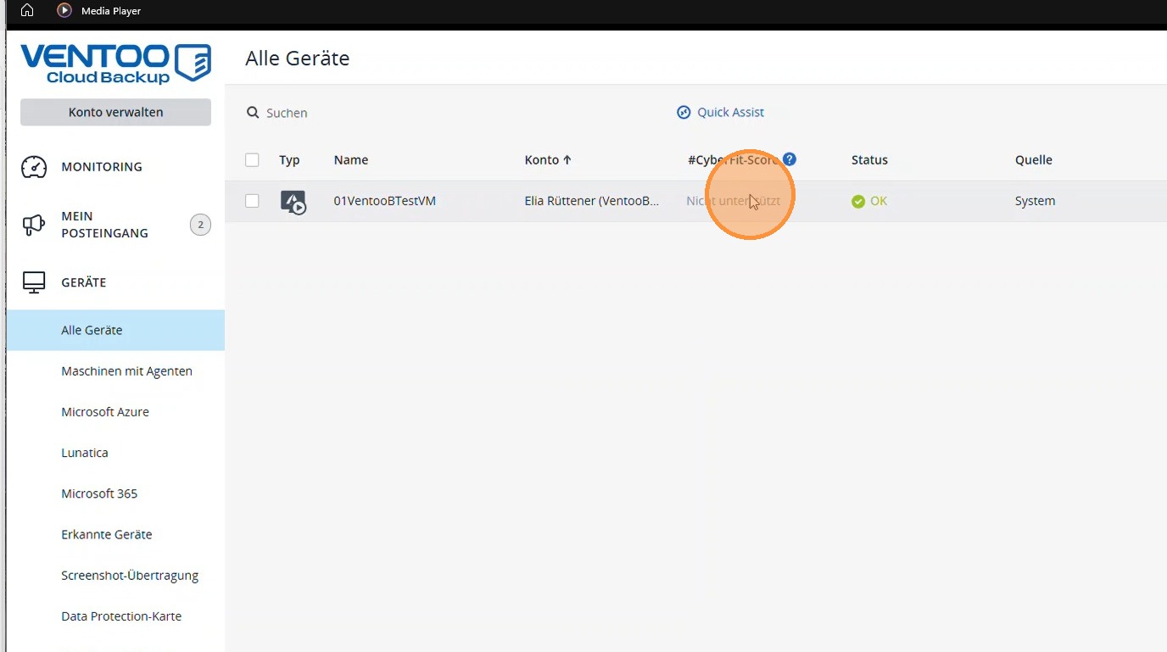
Task: Open Mein Posteingang
Action: click(104, 225)
